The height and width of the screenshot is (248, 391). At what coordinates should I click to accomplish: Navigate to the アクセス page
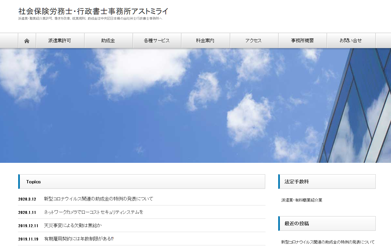tap(254, 40)
